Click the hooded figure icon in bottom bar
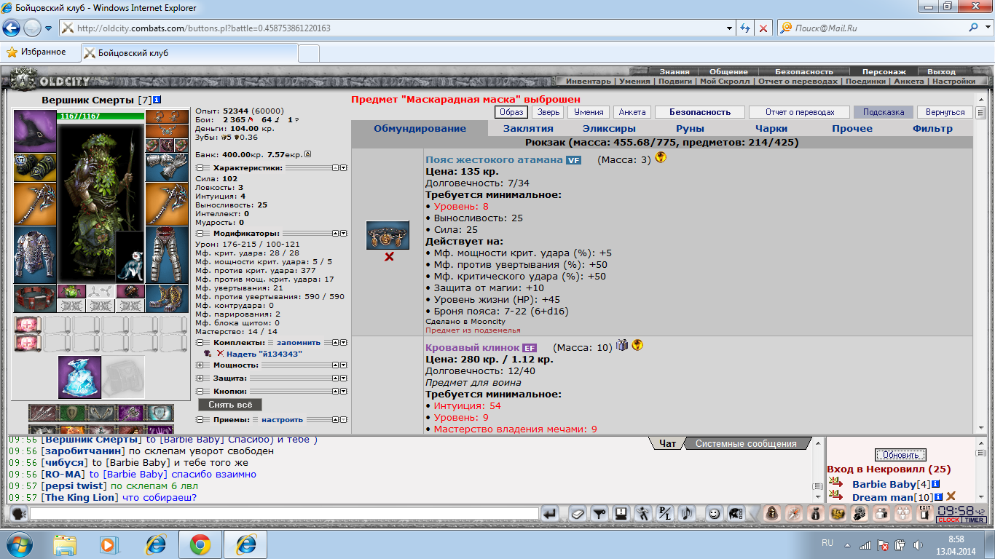The height and width of the screenshot is (559, 995). coord(771,514)
